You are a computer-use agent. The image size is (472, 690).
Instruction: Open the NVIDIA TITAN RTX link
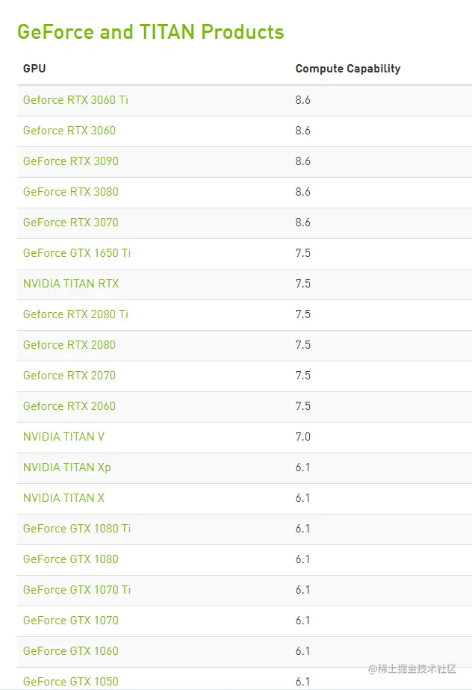tap(71, 284)
